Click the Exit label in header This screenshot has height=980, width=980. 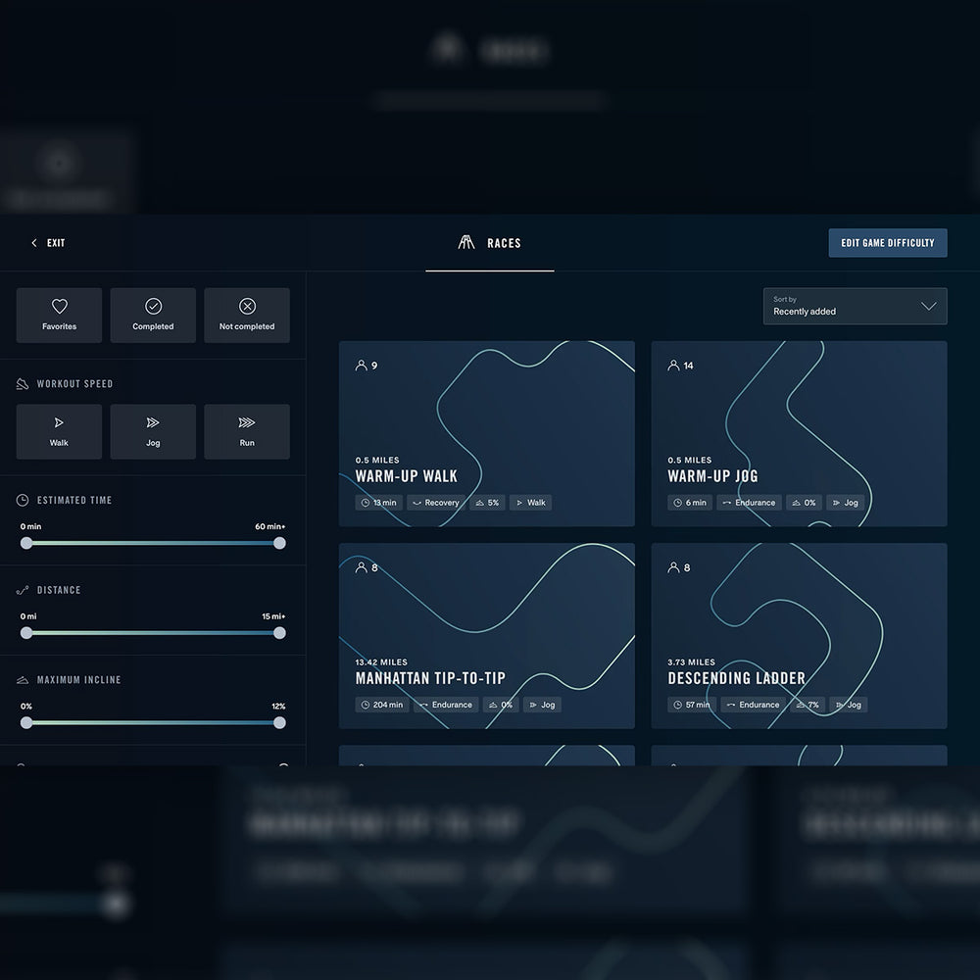(56, 243)
